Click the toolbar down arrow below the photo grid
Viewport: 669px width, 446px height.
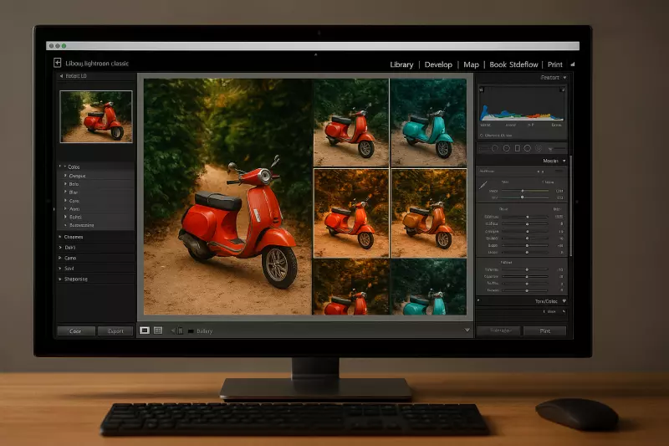point(467,331)
